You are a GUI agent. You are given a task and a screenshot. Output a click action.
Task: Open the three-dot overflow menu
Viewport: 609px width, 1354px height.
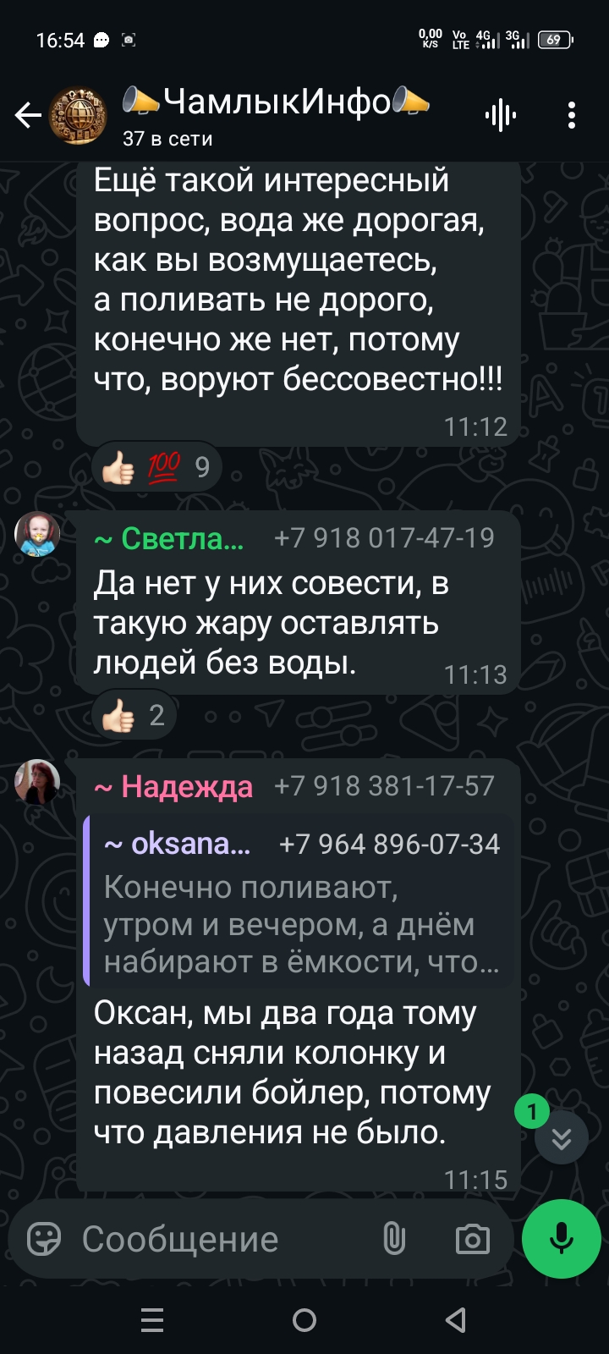pos(572,115)
